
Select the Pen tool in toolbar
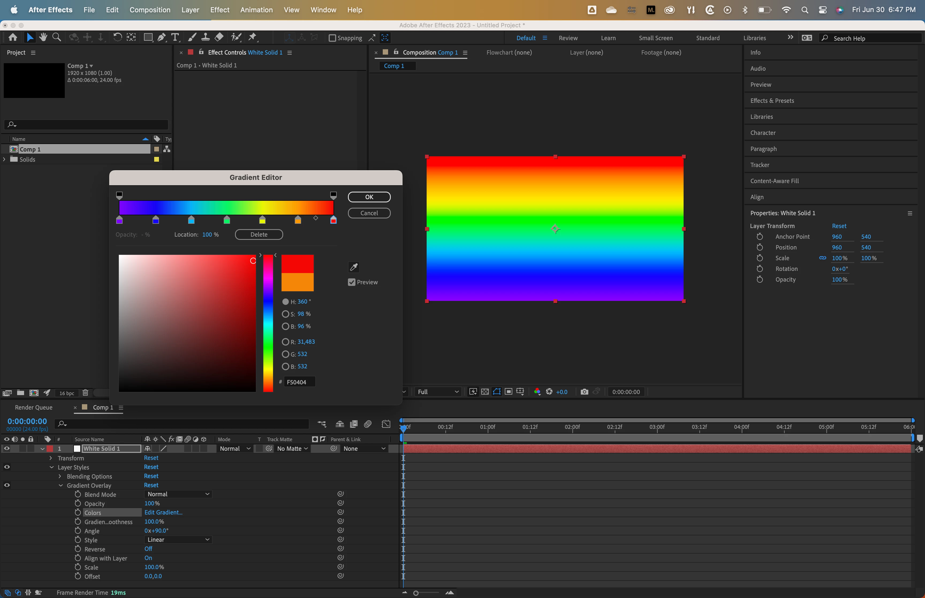click(x=161, y=37)
